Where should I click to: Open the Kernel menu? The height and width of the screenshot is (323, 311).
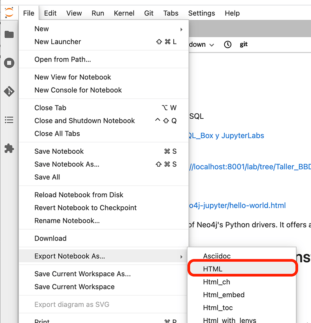(124, 13)
